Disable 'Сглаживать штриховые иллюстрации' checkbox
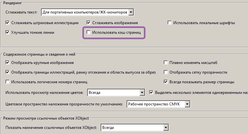Viewport: 248px width, 134px height. [8, 23]
